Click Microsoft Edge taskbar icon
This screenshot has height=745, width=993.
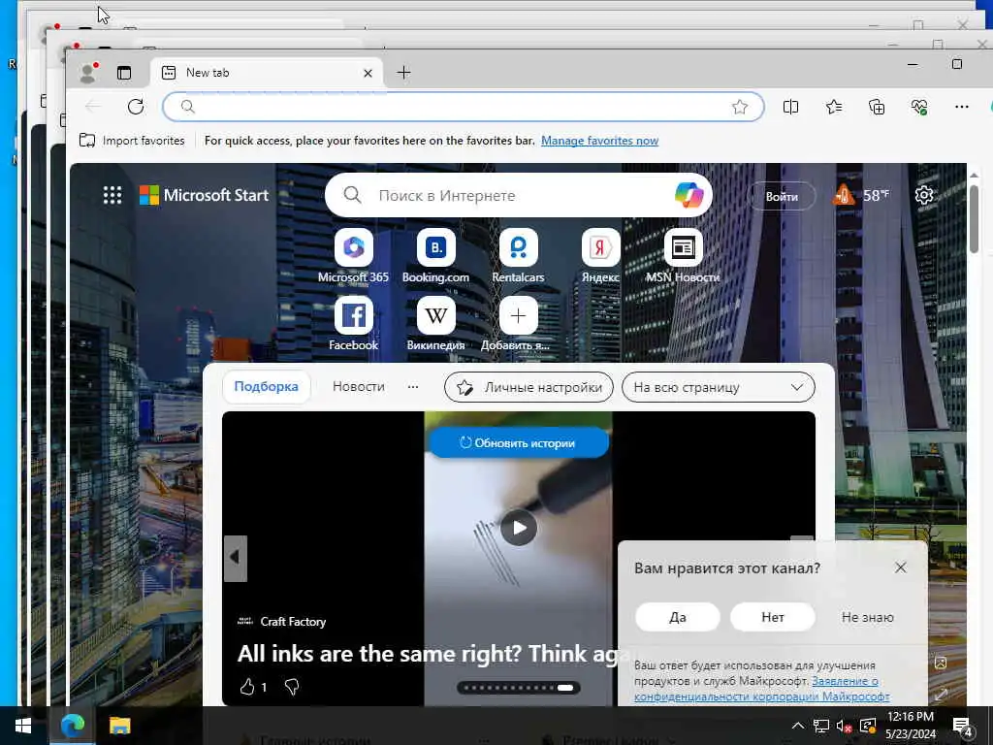(x=72, y=726)
